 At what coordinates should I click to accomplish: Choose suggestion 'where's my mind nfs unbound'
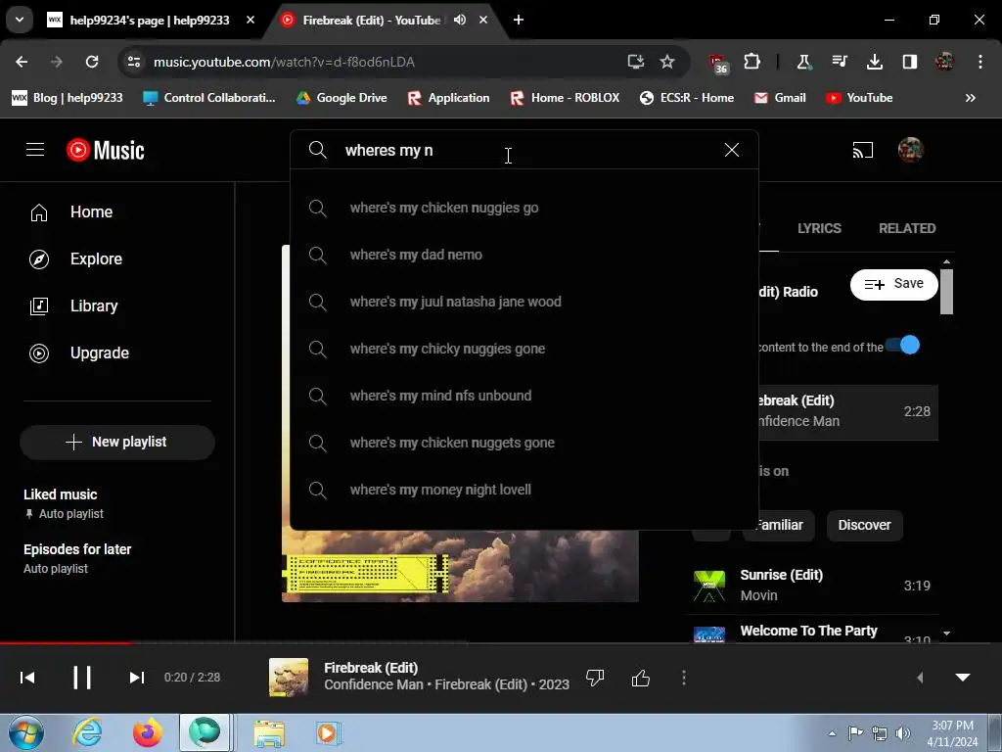(x=524, y=396)
